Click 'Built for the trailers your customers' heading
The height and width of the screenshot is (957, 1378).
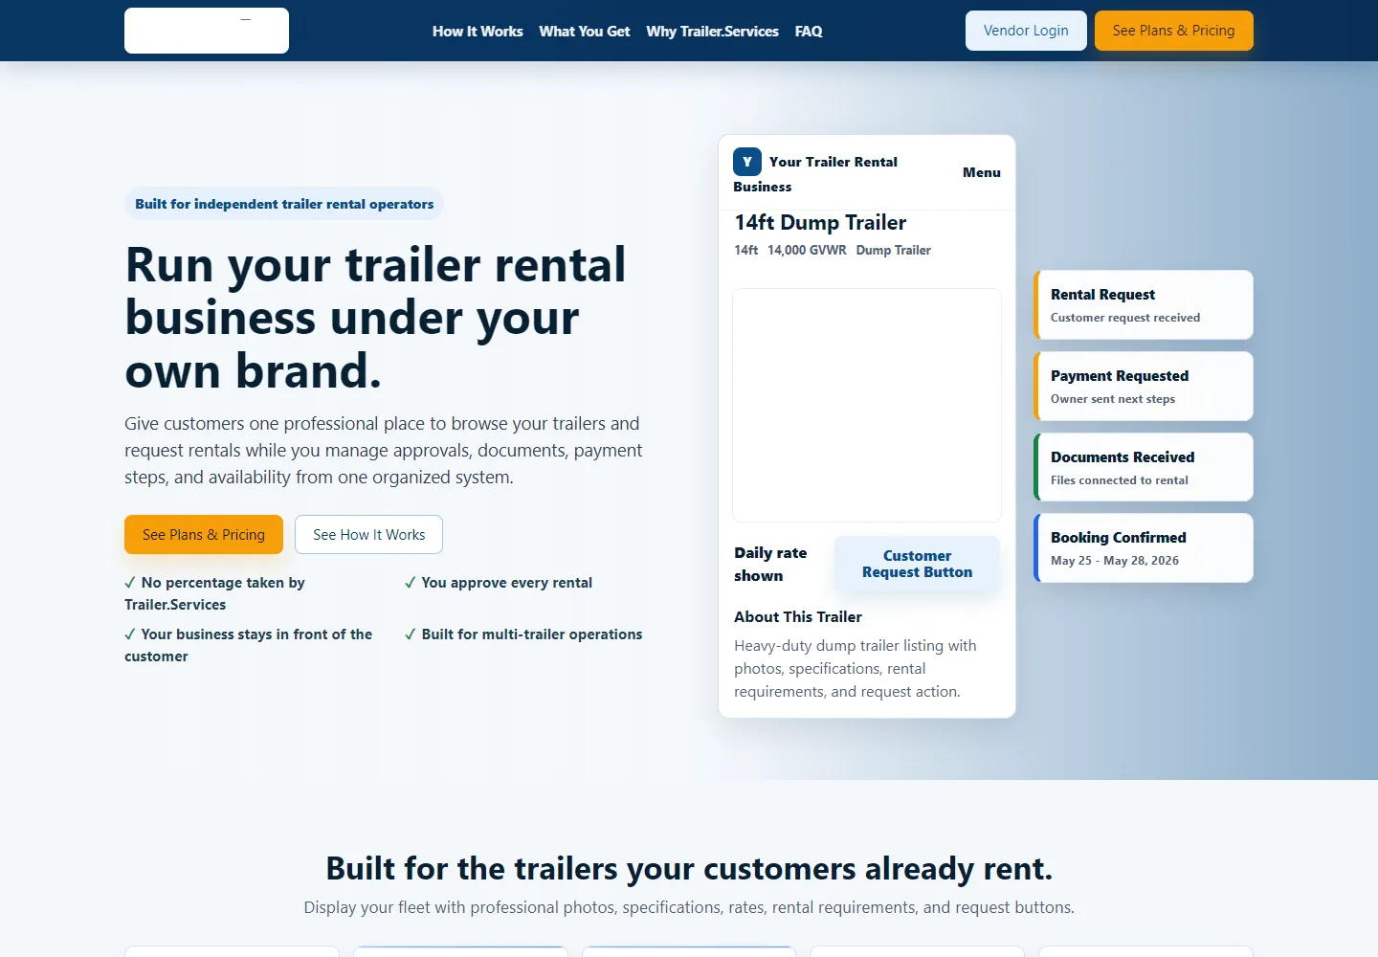tap(689, 868)
